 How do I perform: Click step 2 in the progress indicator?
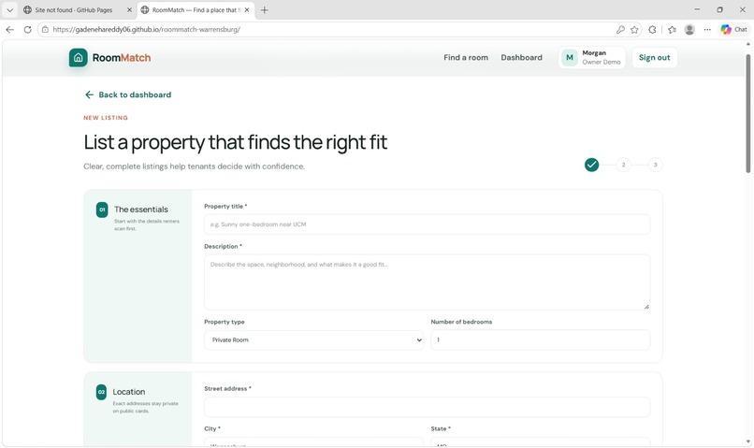(x=623, y=165)
